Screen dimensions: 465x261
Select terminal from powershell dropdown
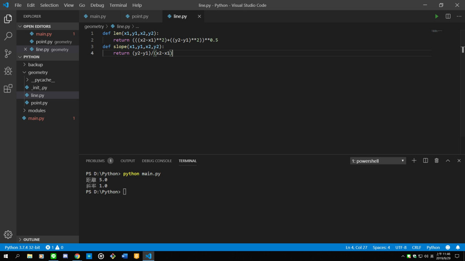pyautogui.click(x=378, y=161)
